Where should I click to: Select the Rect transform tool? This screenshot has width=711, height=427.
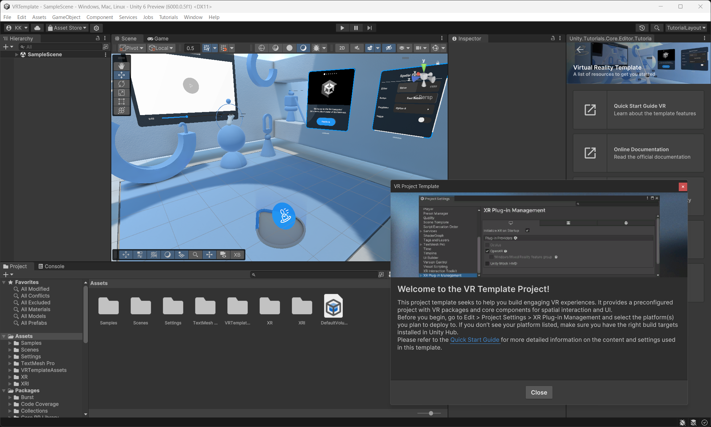pyautogui.click(x=121, y=101)
